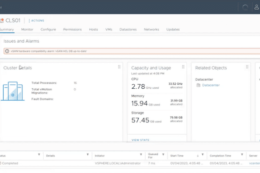The width and height of the screenshot is (260, 173).
Task: Open the Actions menu for CLS01
Action: pos(36,20)
